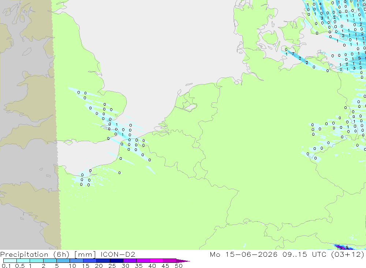Click the legend label 0.5
This screenshot has height=268, width=366.
point(20,266)
